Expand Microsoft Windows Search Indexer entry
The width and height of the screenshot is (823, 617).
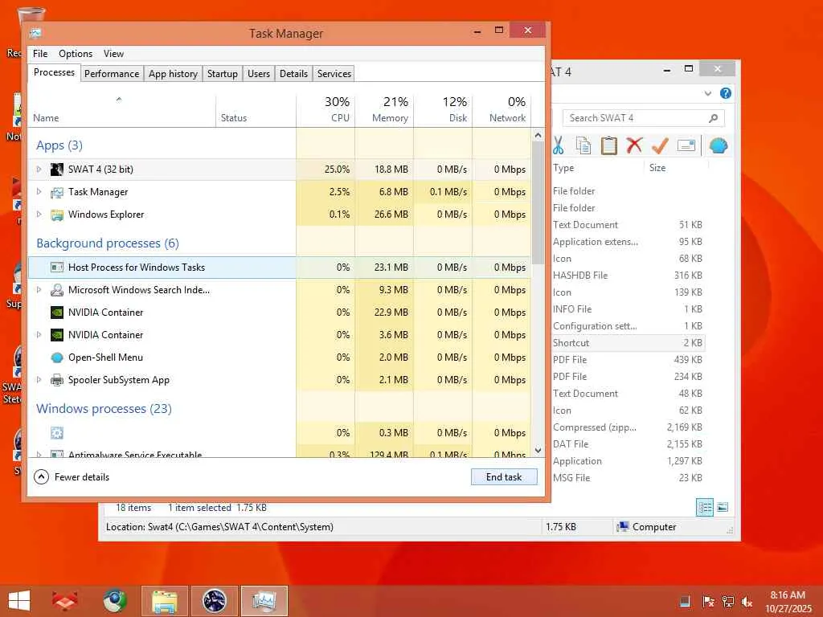point(39,289)
